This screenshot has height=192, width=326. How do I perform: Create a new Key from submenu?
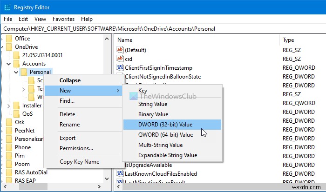172,91
